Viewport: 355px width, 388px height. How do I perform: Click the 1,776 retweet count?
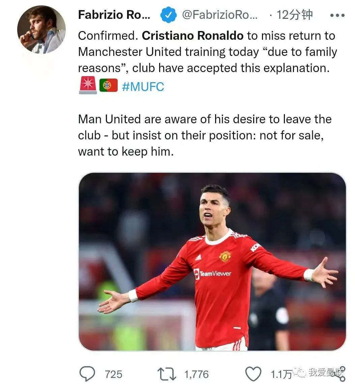[x=197, y=374]
